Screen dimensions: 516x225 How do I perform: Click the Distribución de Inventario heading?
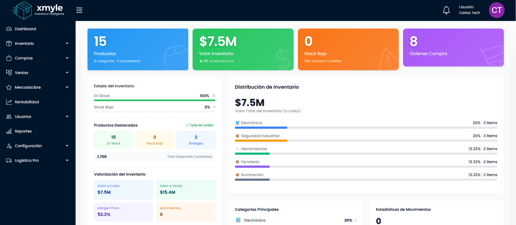click(x=267, y=87)
